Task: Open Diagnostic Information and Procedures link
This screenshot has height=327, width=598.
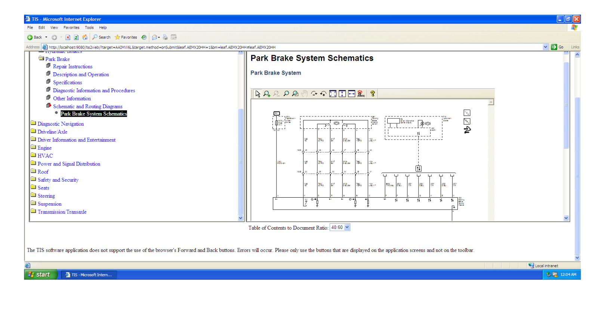Action: tap(94, 91)
